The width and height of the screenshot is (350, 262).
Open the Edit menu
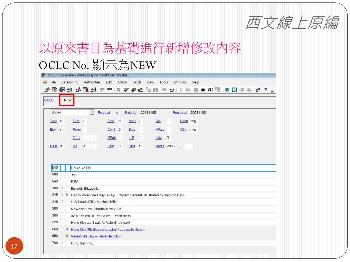[109, 82]
